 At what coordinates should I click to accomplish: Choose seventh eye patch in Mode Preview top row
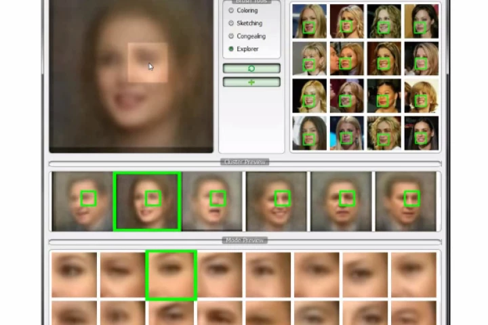365,275
